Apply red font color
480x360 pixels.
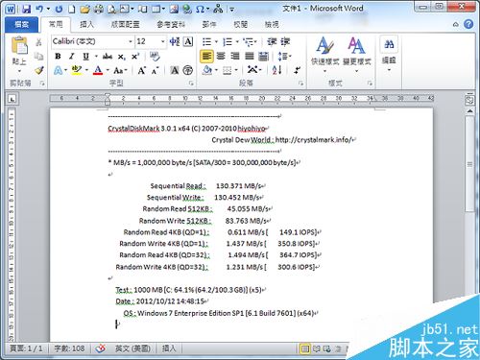coord(98,70)
